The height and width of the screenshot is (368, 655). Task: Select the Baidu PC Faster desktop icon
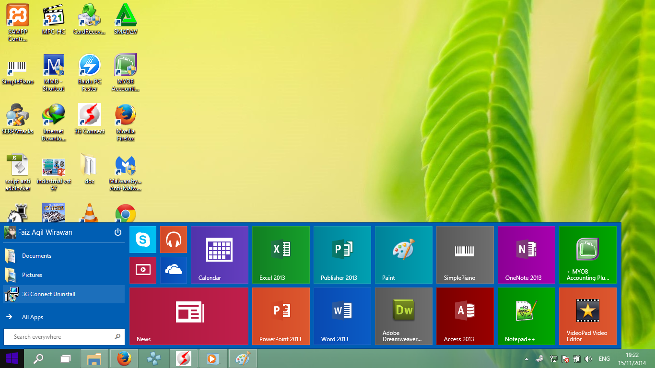[89, 73]
